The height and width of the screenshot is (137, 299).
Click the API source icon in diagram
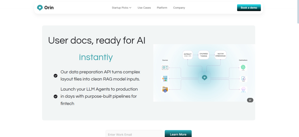pyautogui.click(x=165, y=68)
